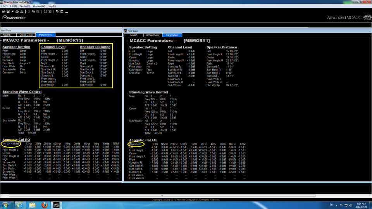372x209 pixels.
Task: Open the Display(D) menu
Action: coord(25,6)
